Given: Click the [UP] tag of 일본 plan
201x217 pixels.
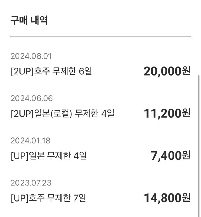Looking at the screenshot, I should [x=19, y=156].
